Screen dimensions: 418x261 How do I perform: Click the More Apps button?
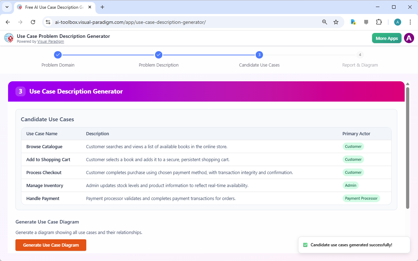[386, 38]
